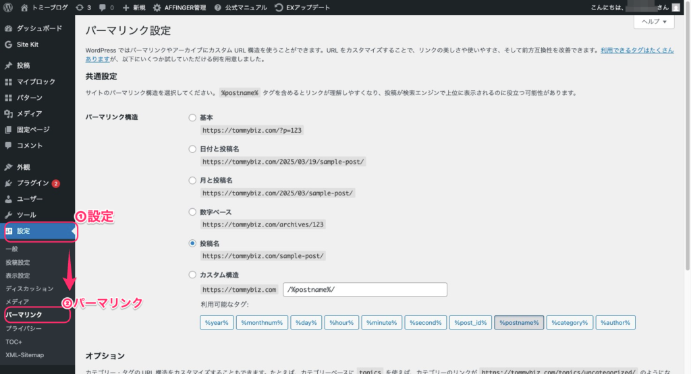Open the プラグイン menu with plug icon
This screenshot has width=691, height=374.
32,183
